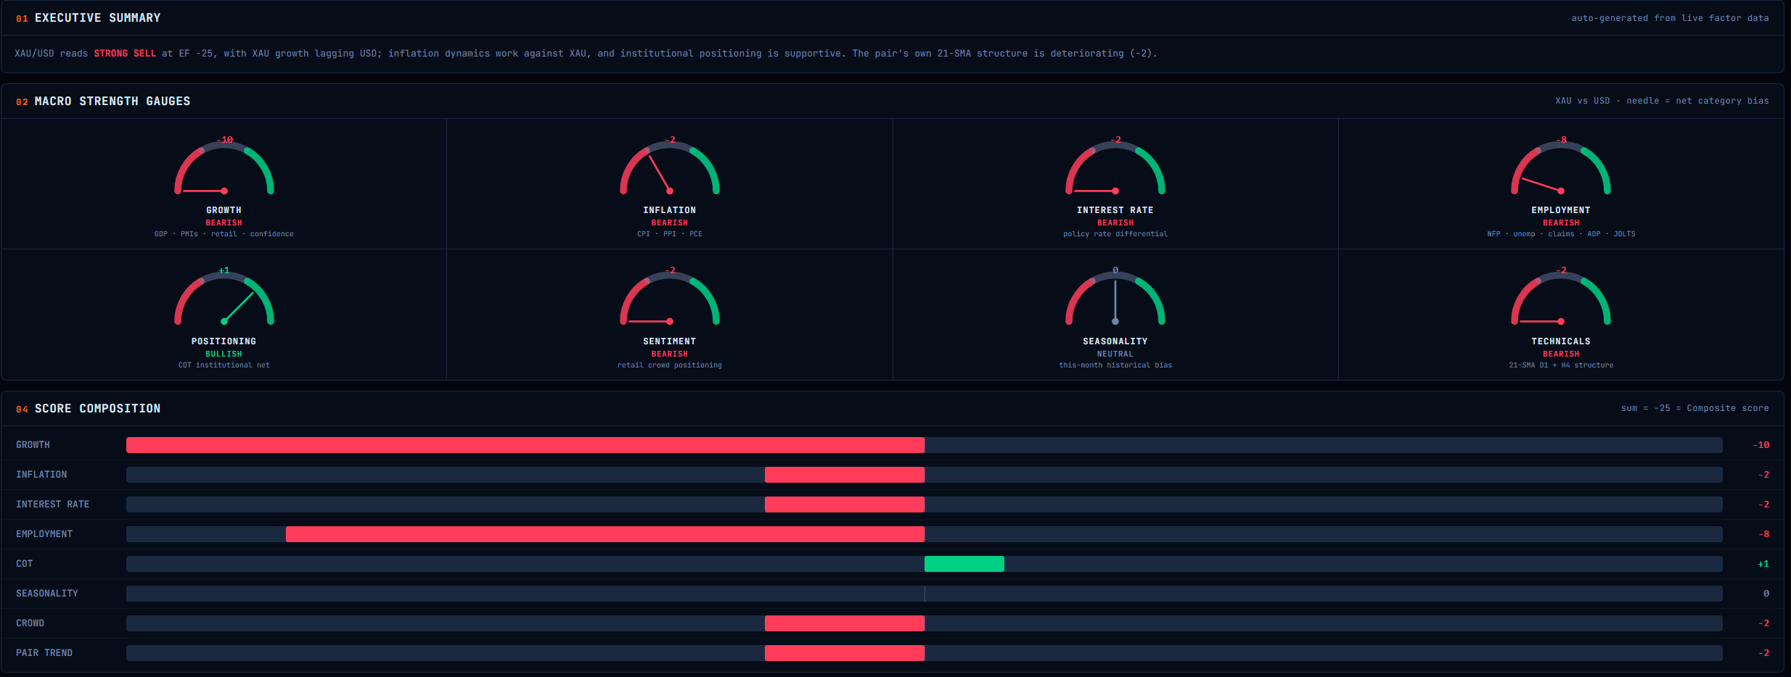This screenshot has height=677, width=1791.
Task: Click the 'SEASONALITY' row label in Score Composition
Action: [47, 594]
